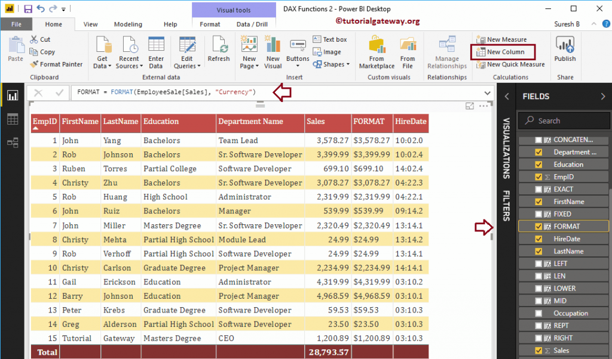Open the Format tab under Visual tools

pyautogui.click(x=210, y=24)
